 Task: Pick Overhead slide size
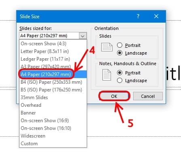53,105
